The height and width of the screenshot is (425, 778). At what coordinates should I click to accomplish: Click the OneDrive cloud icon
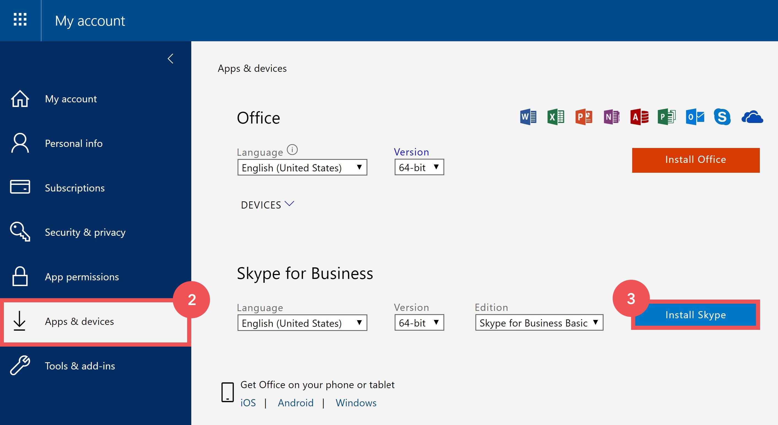pos(752,117)
